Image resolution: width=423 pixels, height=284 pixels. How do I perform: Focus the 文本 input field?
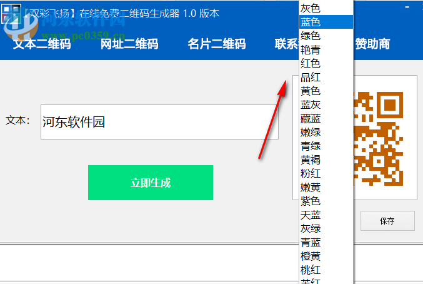pyautogui.click(x=159, y=122)
